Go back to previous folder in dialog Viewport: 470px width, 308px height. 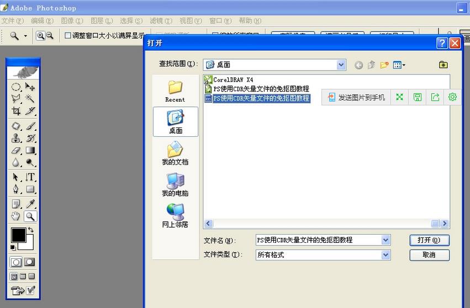tap(358, 65)
